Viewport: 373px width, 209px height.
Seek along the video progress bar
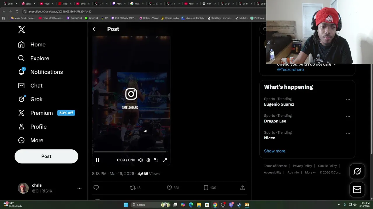tap(131, 152)
